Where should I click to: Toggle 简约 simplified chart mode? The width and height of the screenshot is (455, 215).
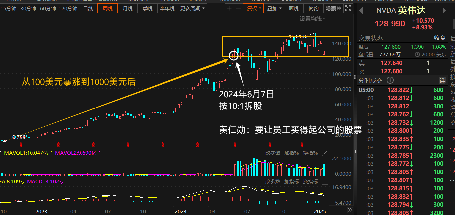click(313, 8)
